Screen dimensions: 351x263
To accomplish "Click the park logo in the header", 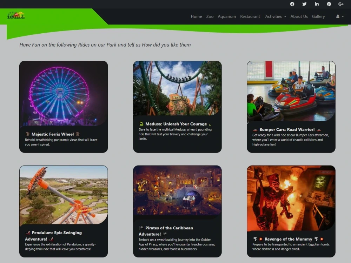I will [16, 16].
